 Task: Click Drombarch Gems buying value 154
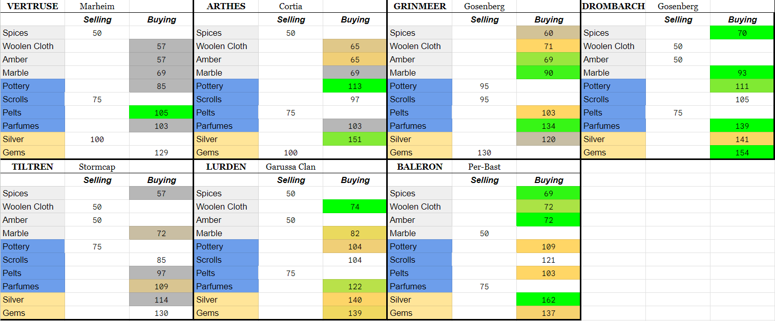coord(742,152)
